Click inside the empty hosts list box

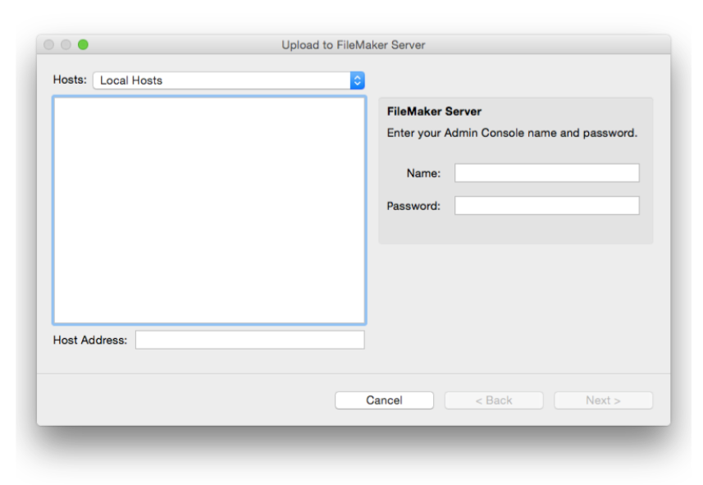click(x=209, y=210)
